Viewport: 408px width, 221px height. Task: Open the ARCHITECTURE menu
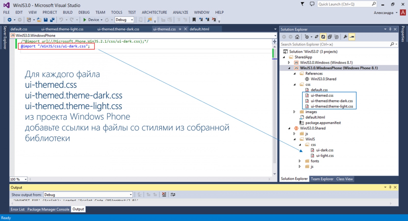pos(154,12)
